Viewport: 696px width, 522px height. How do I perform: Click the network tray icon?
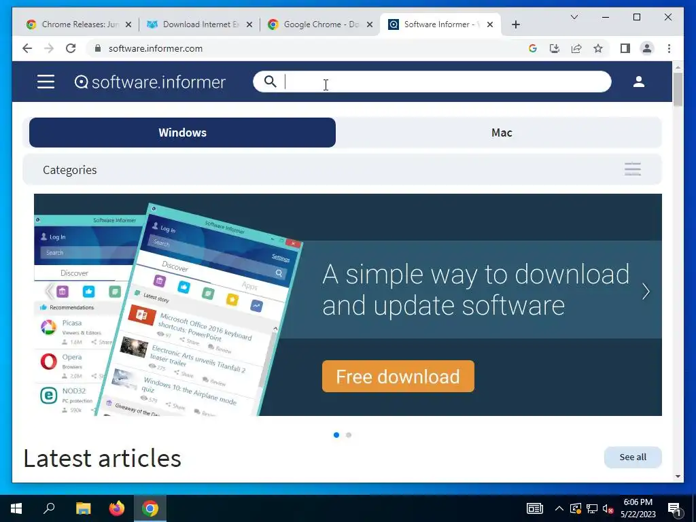click(x=592, y=508)
